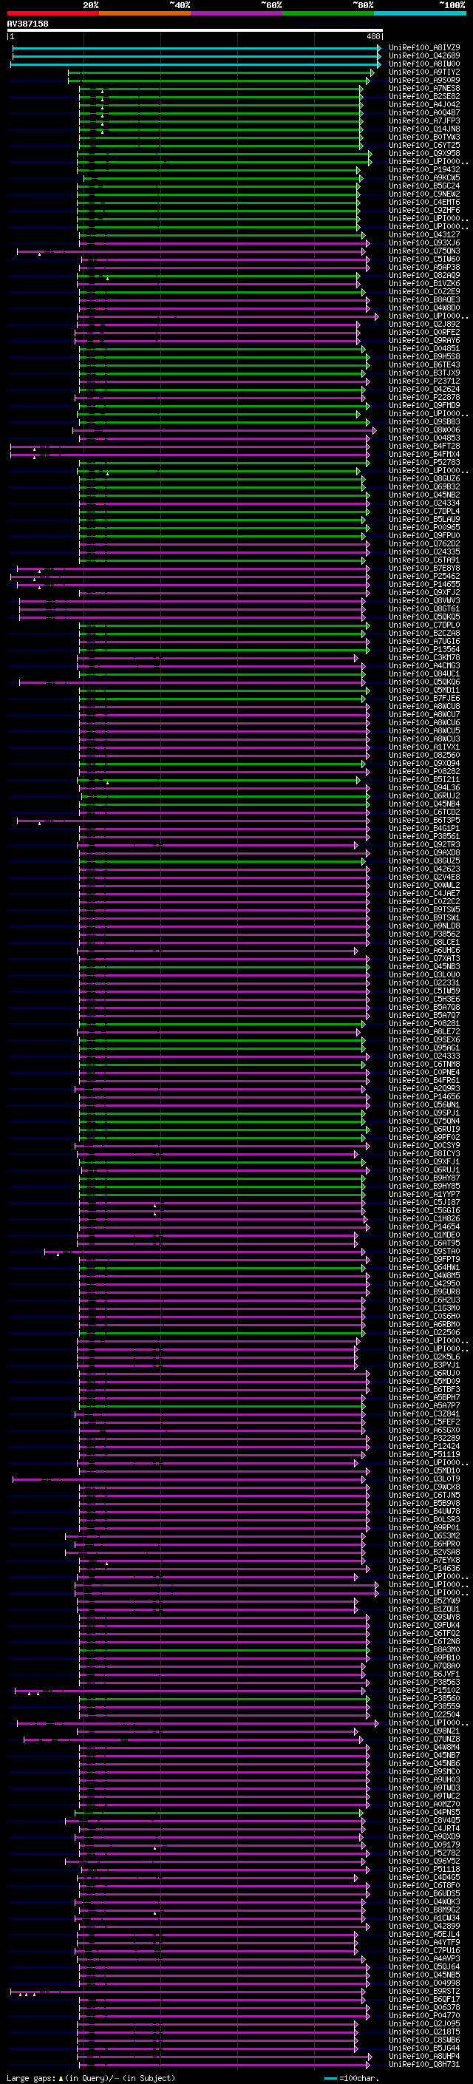Click the UniRef100_C5IW60 label
This screenshot has height=2084, width=473.
pyautogui.click(x=424, y=259)
